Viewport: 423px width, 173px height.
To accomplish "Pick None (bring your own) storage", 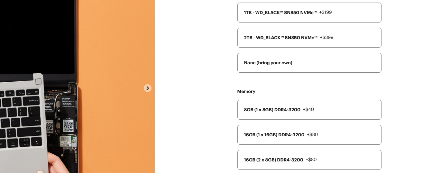I will [x=268, y=63].
